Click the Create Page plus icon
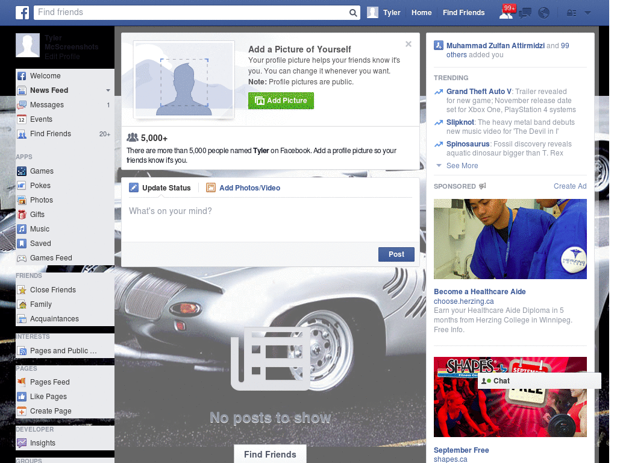Viewport: 617px width, 463px height. 22,411
